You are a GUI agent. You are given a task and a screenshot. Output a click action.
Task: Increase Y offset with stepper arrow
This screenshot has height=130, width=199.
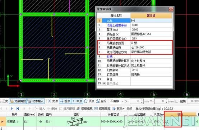point(167,100)
